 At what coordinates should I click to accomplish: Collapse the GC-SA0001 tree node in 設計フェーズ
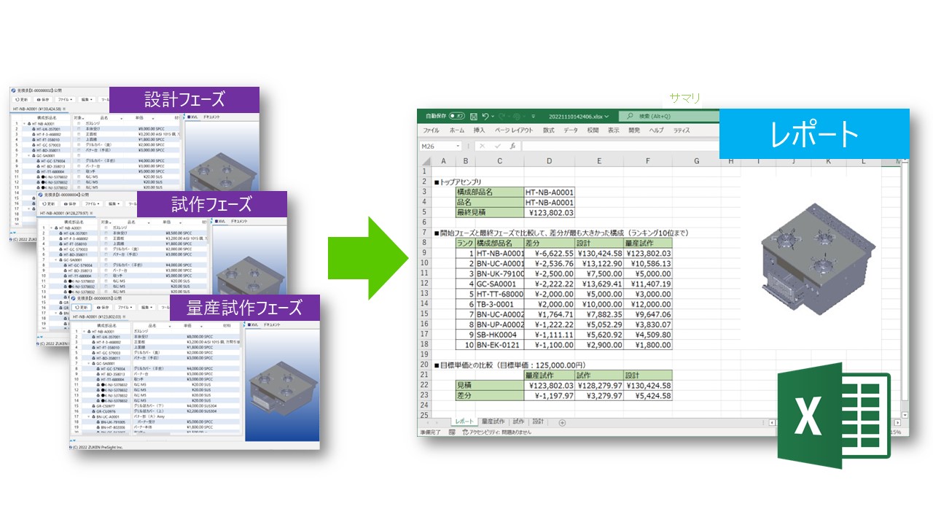[x=28, y=155]
